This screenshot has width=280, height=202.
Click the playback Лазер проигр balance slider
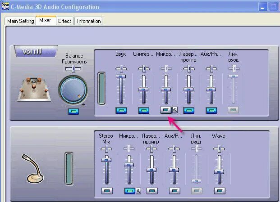pyautogui.click(x=189, y=68)
